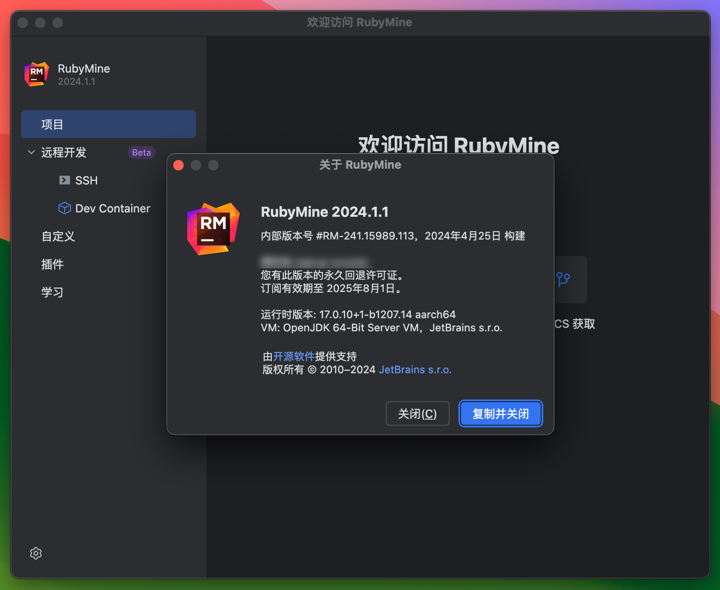The height and width of the screenshot is (590, 720).
Task: Click the 2024.1.1 version text under RubyMine
Action: 76,81
